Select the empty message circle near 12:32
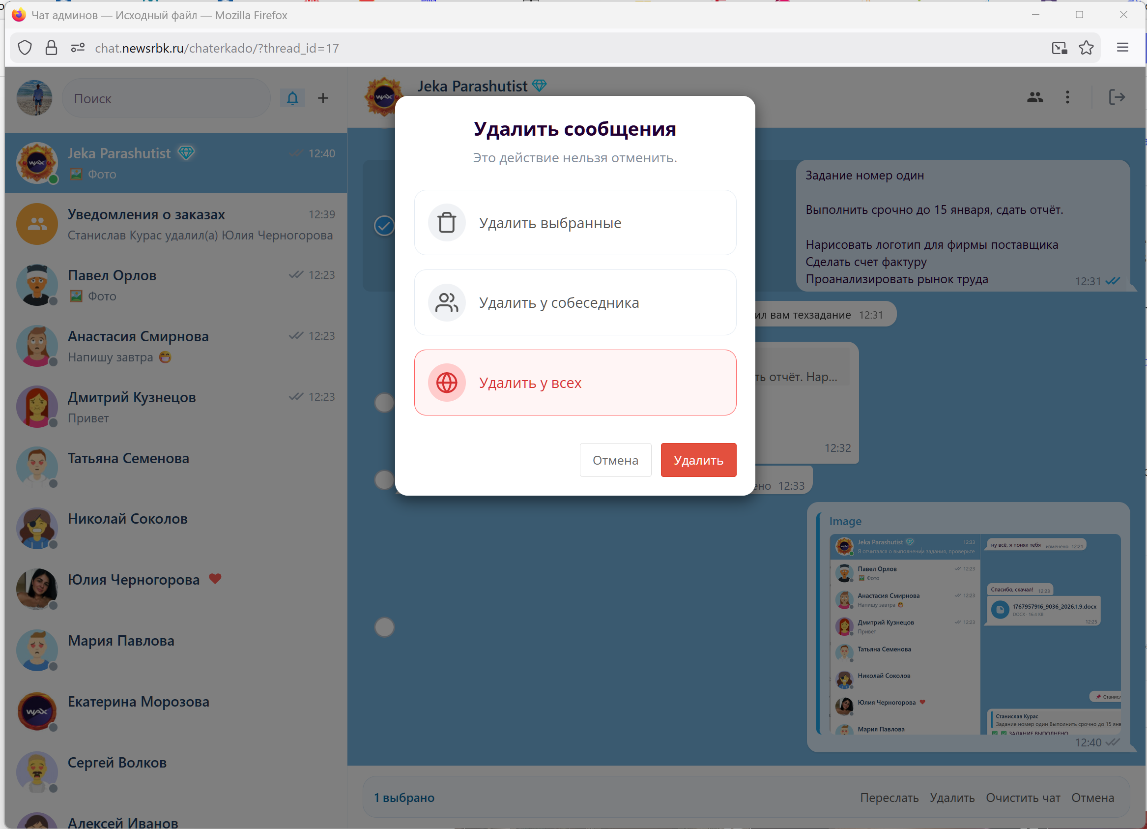Screen dimensions: 1147x829 pyautogui.click(x=384, y=403)
